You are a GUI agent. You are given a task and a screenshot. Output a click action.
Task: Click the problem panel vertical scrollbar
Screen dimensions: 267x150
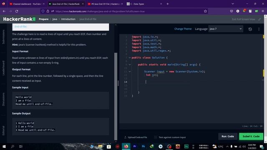click(x=116, y=96)
